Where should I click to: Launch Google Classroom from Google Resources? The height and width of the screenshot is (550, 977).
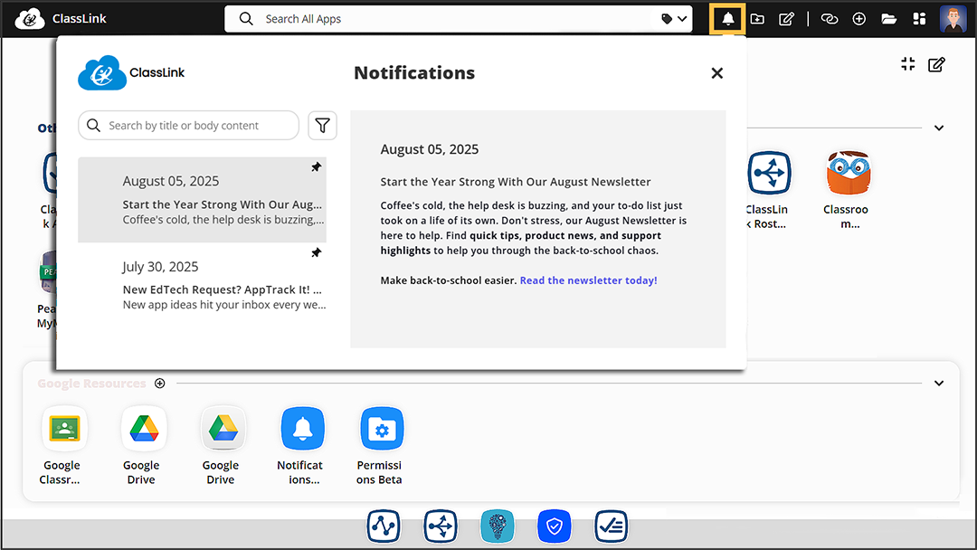click(63, 428)
